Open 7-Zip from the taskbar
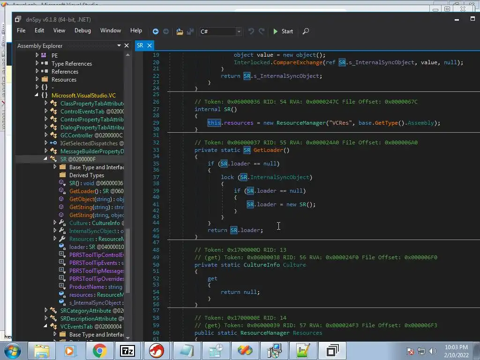 (127, 351)
